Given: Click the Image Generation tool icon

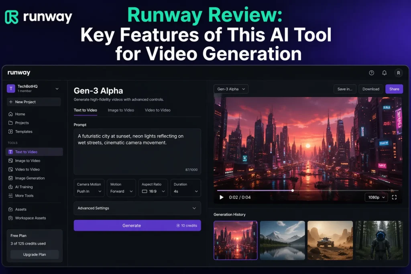Looking at the screenshot, I should (10, 178).
